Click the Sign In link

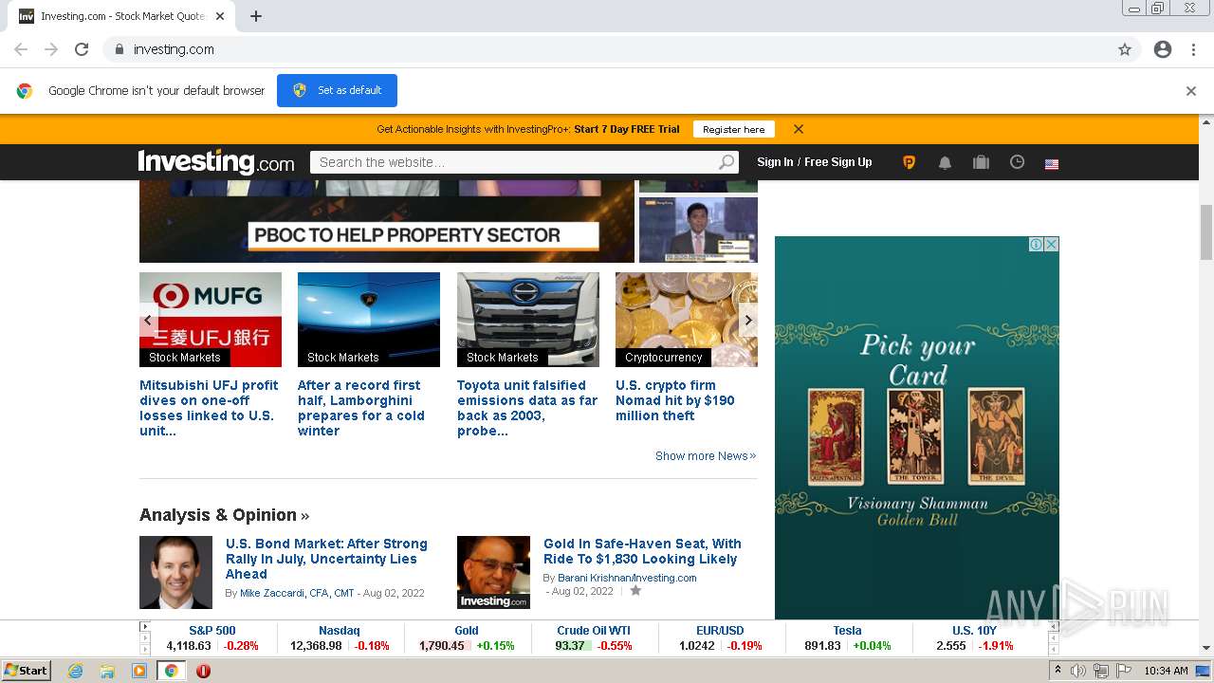pyautogui.click(x=775, y=162)
